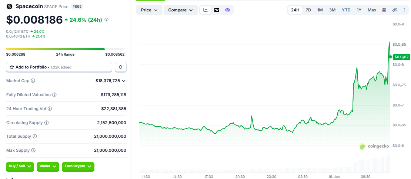Switch to TradingView chart icon
This screenshot has height=179, width=411.
click(217, 10)
